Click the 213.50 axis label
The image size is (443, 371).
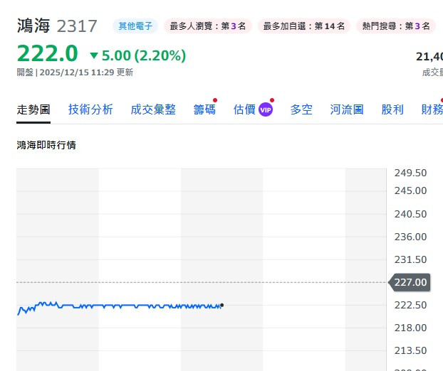point(410,350)
